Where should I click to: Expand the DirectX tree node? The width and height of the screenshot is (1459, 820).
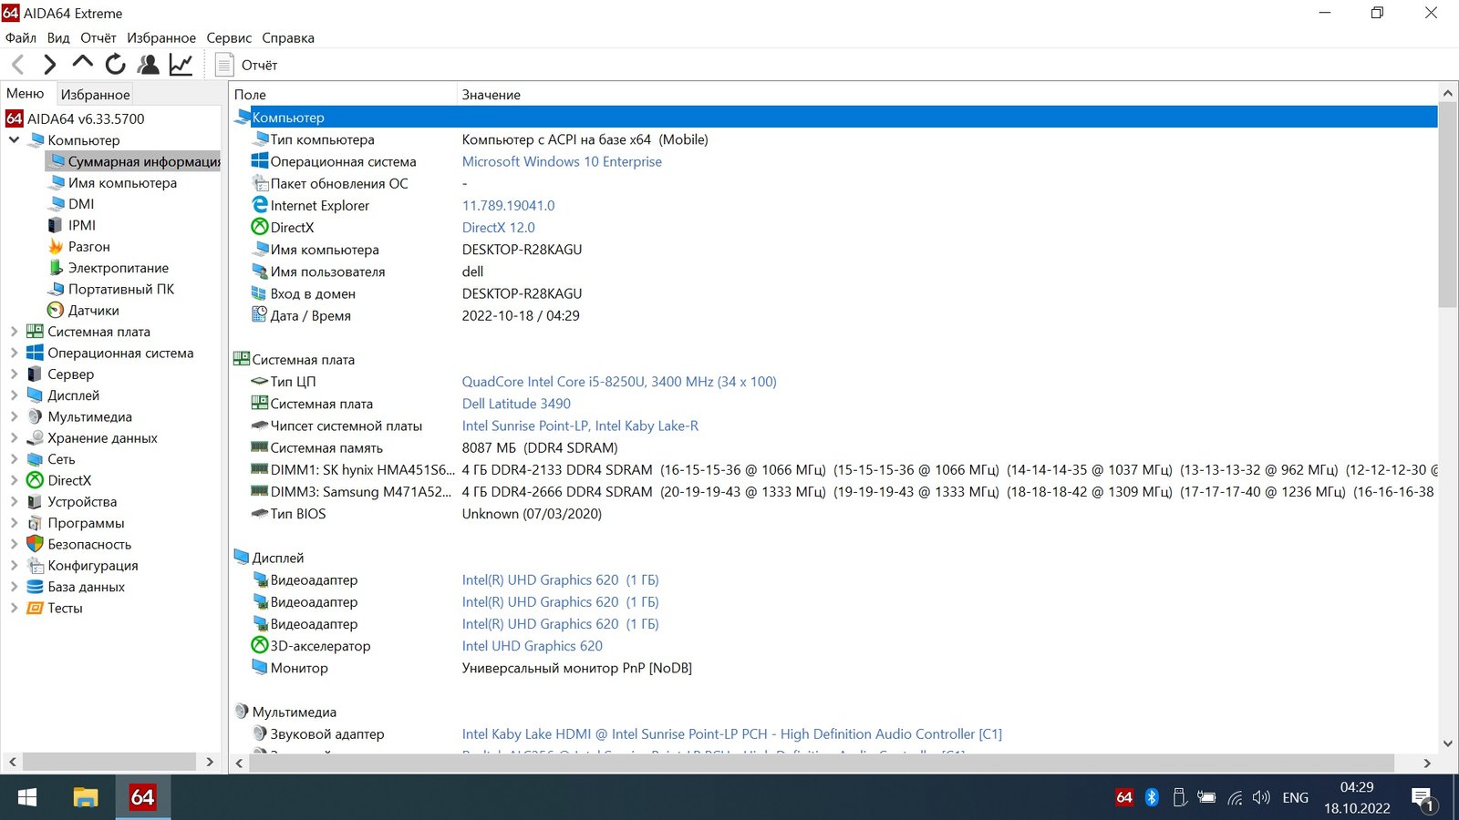click(14, 480)
